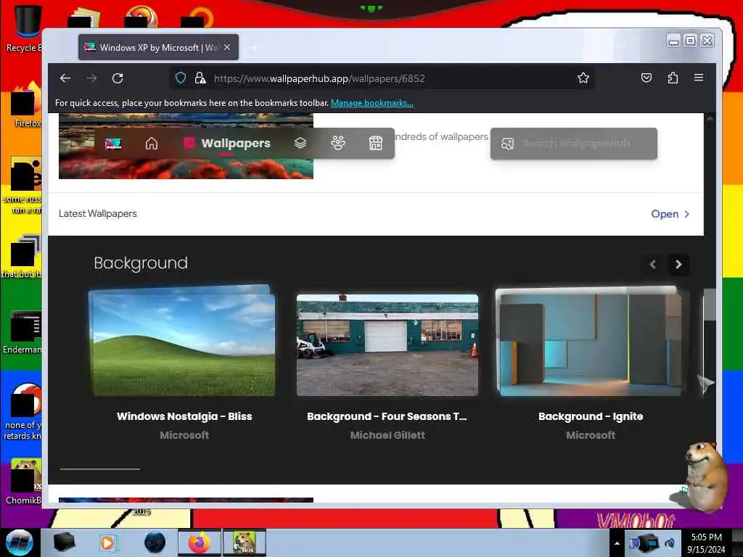Click the Background - Four Seasons title
Screen dimensions: 743x557
click(387, 416)
